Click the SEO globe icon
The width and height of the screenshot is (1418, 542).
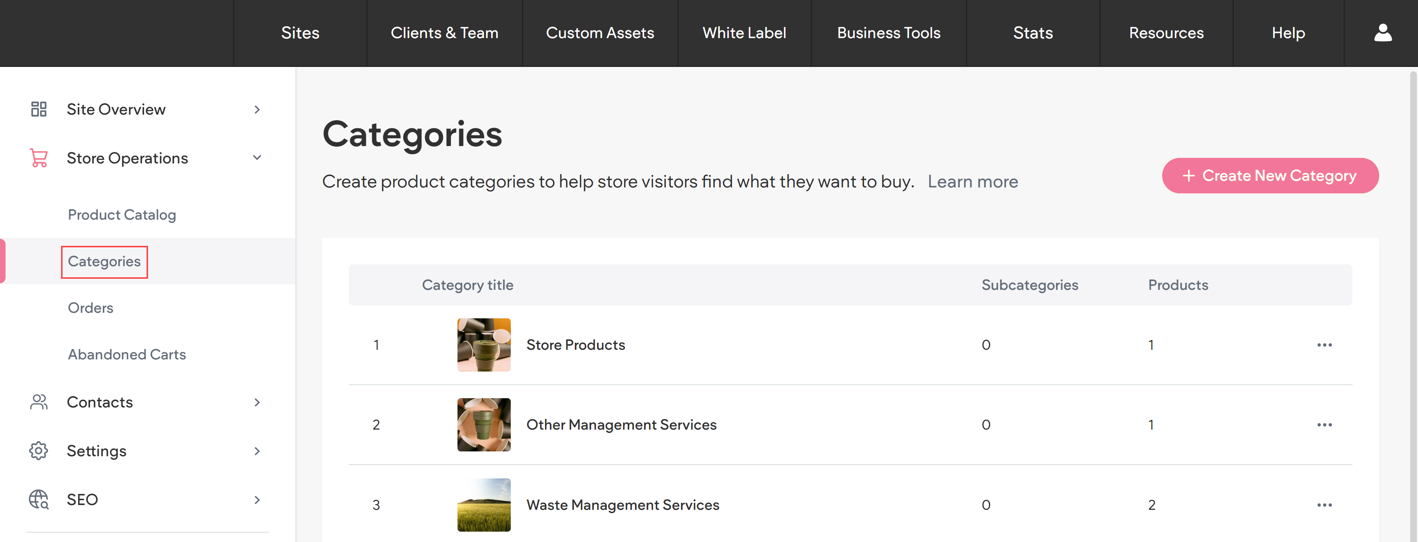tap(38, 499)
